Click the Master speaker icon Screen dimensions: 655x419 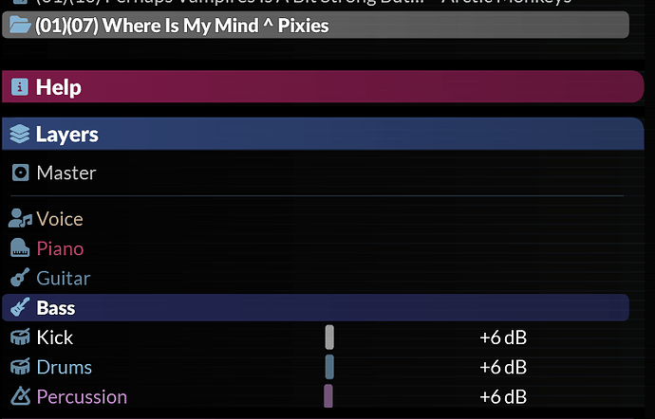[21, 173]
